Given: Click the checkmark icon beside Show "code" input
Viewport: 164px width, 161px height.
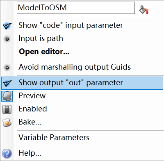Looking at the screenshot, I should click(7, 26).
